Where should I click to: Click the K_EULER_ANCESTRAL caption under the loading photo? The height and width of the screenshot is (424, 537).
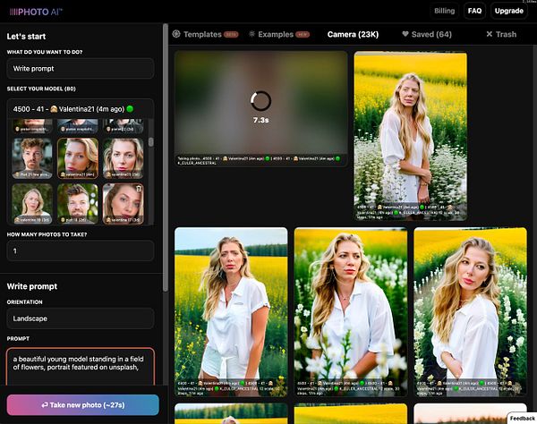[x=197, y=163]
